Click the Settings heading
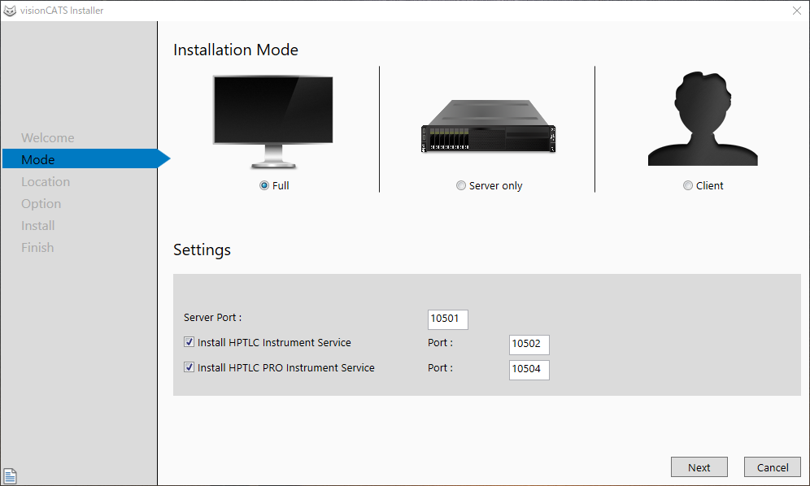The height and width of the screenshot is (486, 810). point(202,250)
